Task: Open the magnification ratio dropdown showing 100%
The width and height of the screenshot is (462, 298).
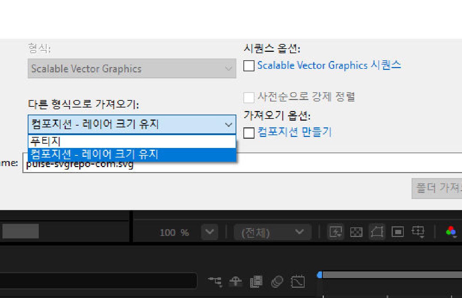Action: [209, 232]
